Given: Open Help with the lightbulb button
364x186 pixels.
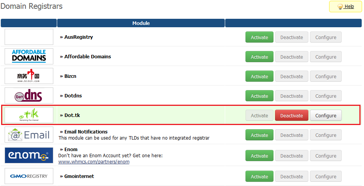Looking at the screenshot, I should [346, 7].
